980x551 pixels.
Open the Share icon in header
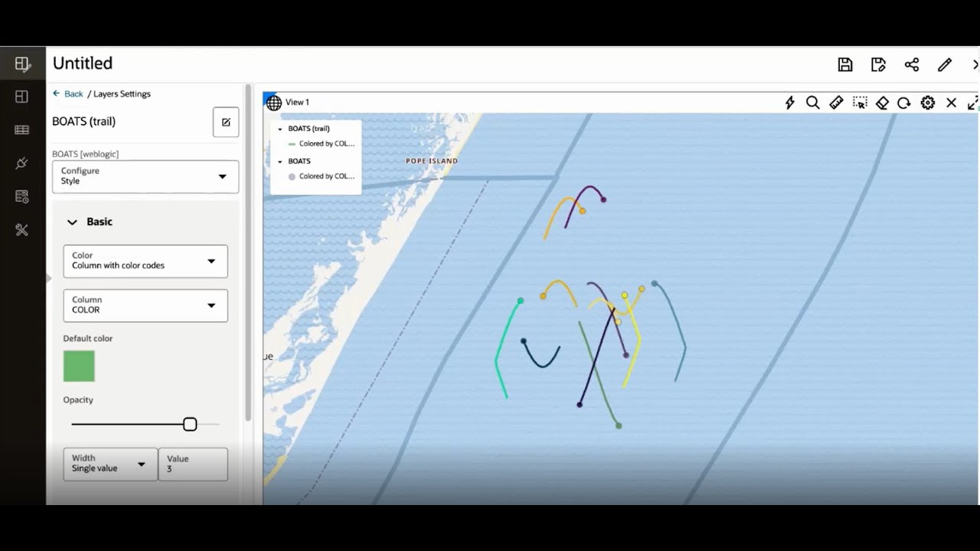[912, 65]
